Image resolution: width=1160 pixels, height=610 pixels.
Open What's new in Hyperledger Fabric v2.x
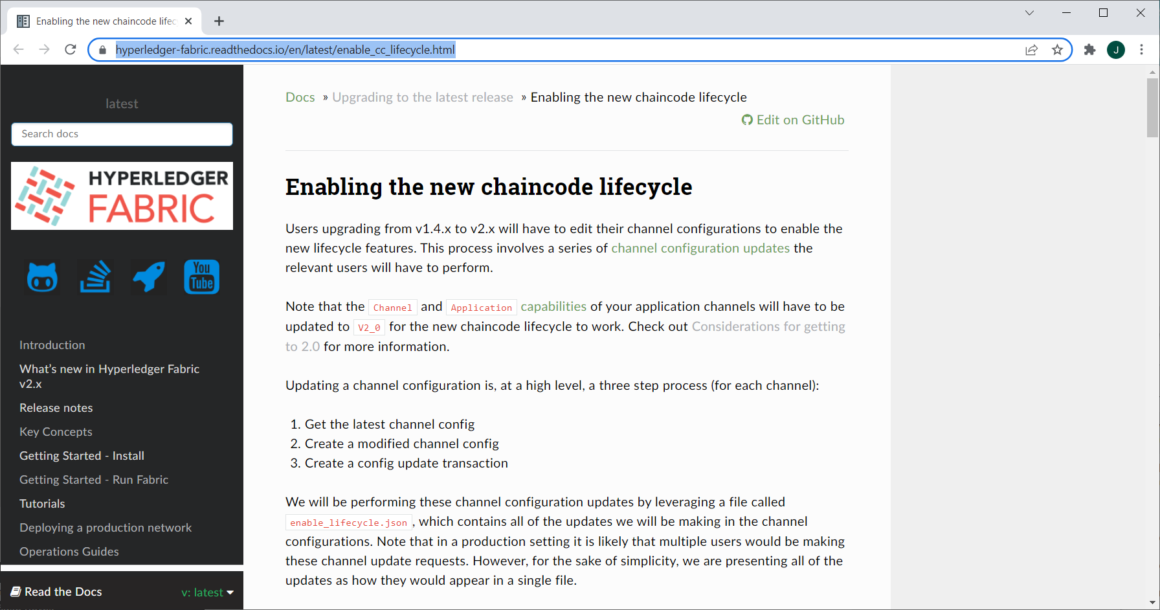pyautogui.click(x=109, y=376)
